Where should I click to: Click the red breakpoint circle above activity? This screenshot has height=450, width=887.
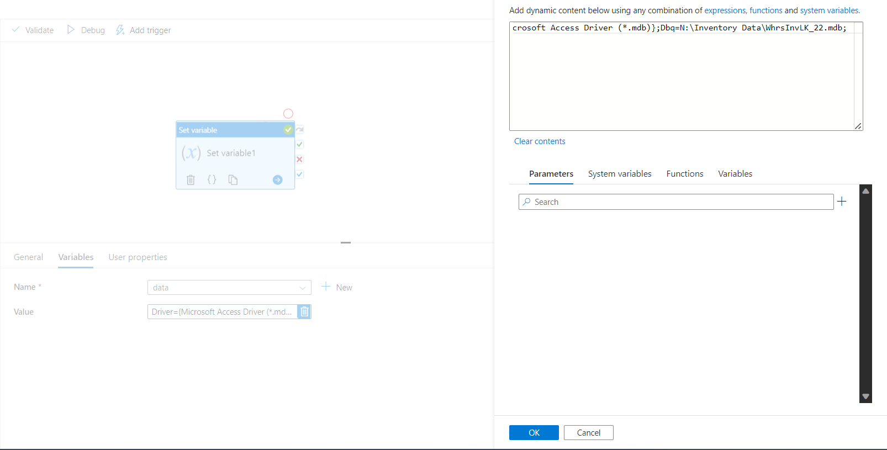click(x=288, y=114)
